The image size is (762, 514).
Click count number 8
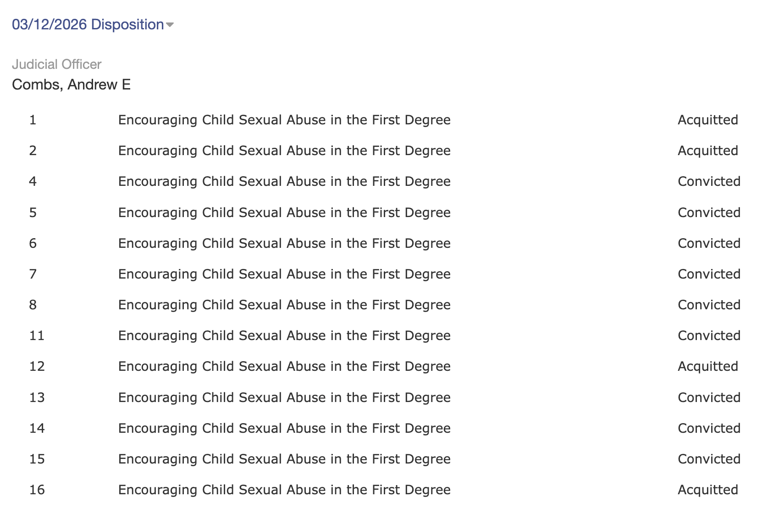coord(33,305)
